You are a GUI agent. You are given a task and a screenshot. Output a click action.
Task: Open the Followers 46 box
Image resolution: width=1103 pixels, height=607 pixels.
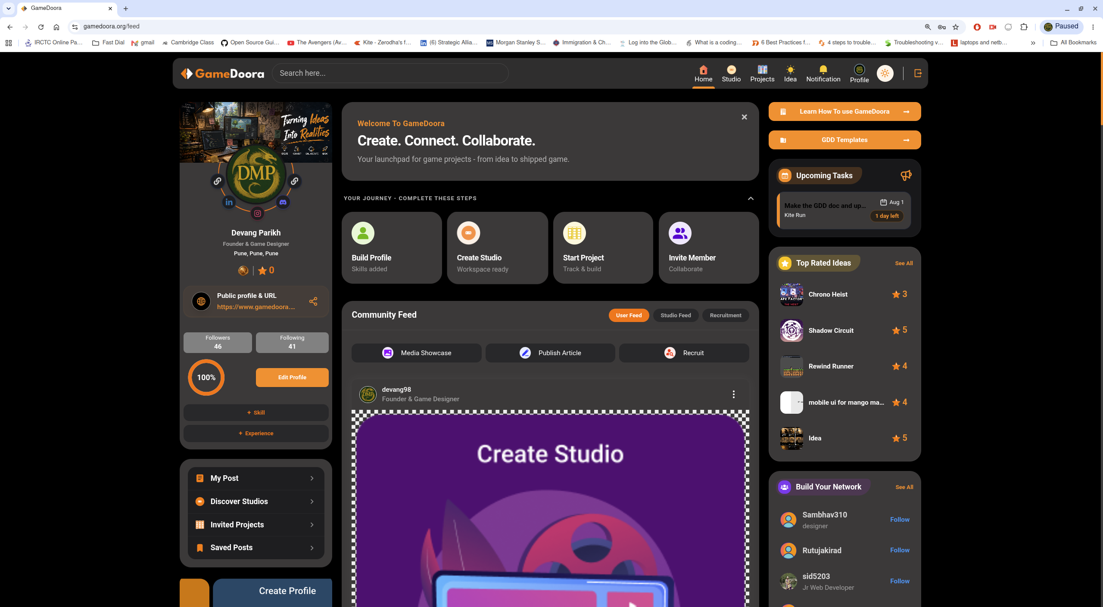[218, 343]
